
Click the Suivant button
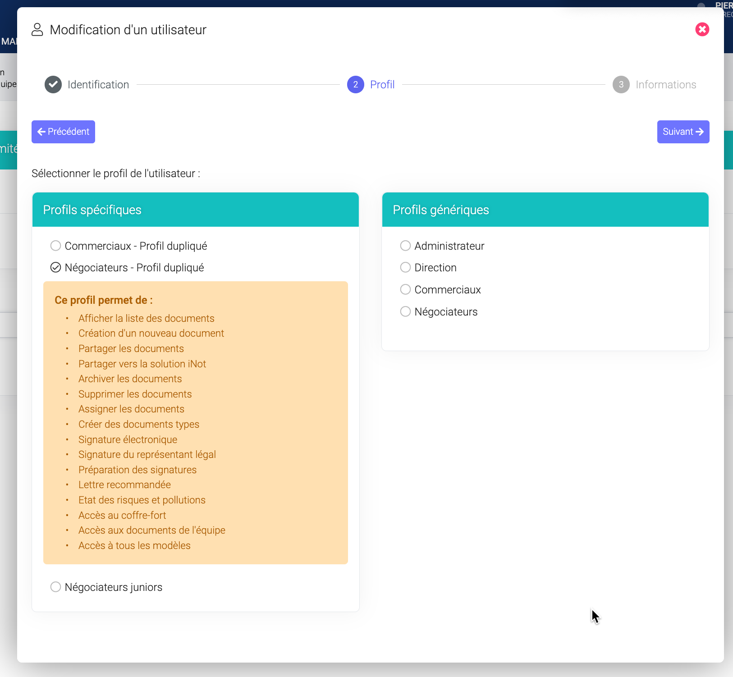click(683, 132)
